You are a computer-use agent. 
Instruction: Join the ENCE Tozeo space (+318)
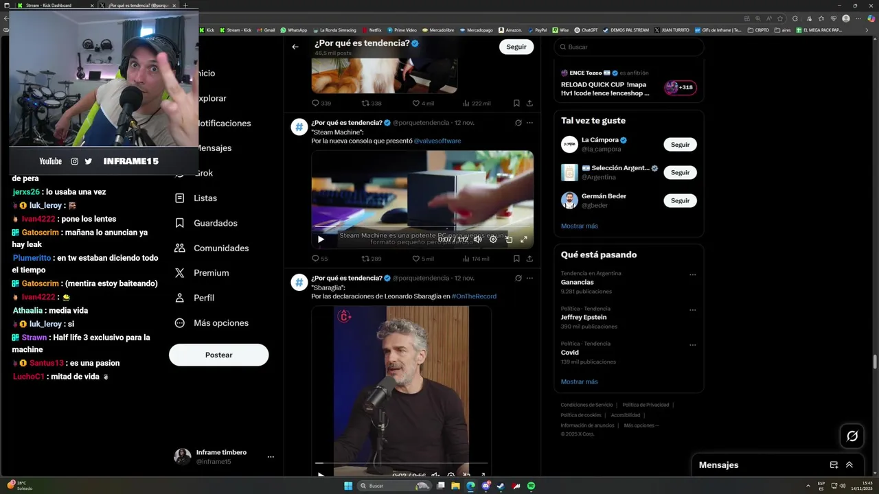click(680, 88)
